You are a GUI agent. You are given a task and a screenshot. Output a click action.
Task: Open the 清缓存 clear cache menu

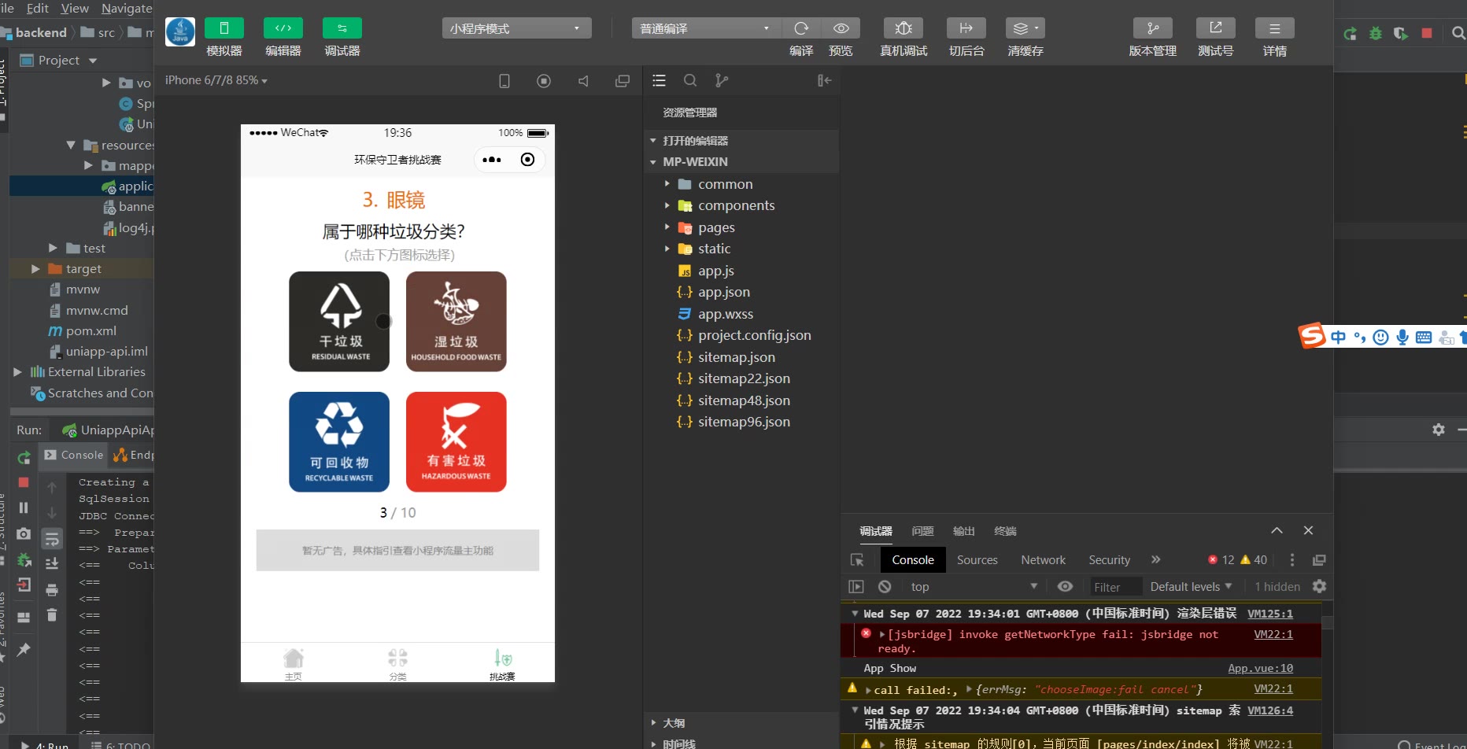click(1025, 28)
